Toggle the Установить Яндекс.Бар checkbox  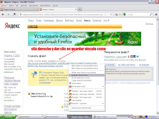point(40,72)
